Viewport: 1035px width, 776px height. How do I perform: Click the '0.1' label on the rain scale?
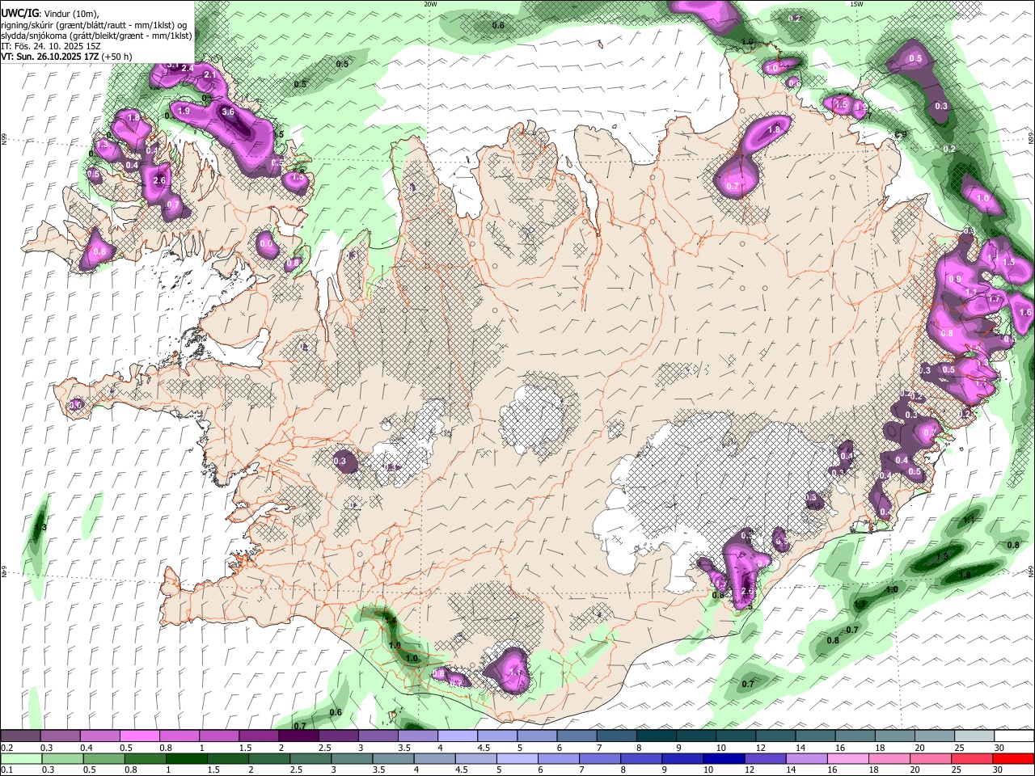(x=7, y=770)
